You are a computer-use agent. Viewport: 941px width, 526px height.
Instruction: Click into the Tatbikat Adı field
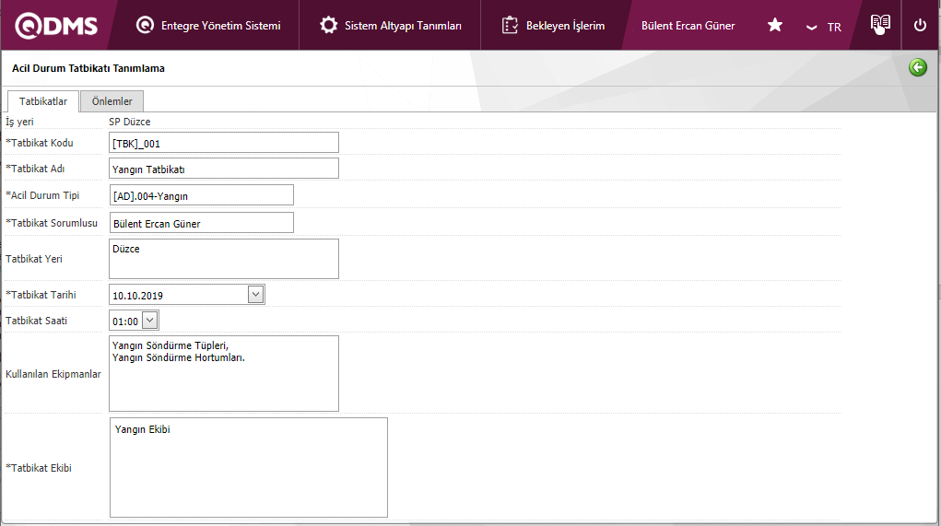pyautogui.click(x=224, y=169)
